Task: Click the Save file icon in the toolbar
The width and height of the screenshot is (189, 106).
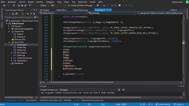Action: tap(22, 6)
